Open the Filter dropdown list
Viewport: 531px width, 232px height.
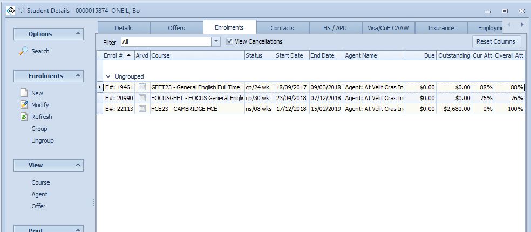[216, 41]
